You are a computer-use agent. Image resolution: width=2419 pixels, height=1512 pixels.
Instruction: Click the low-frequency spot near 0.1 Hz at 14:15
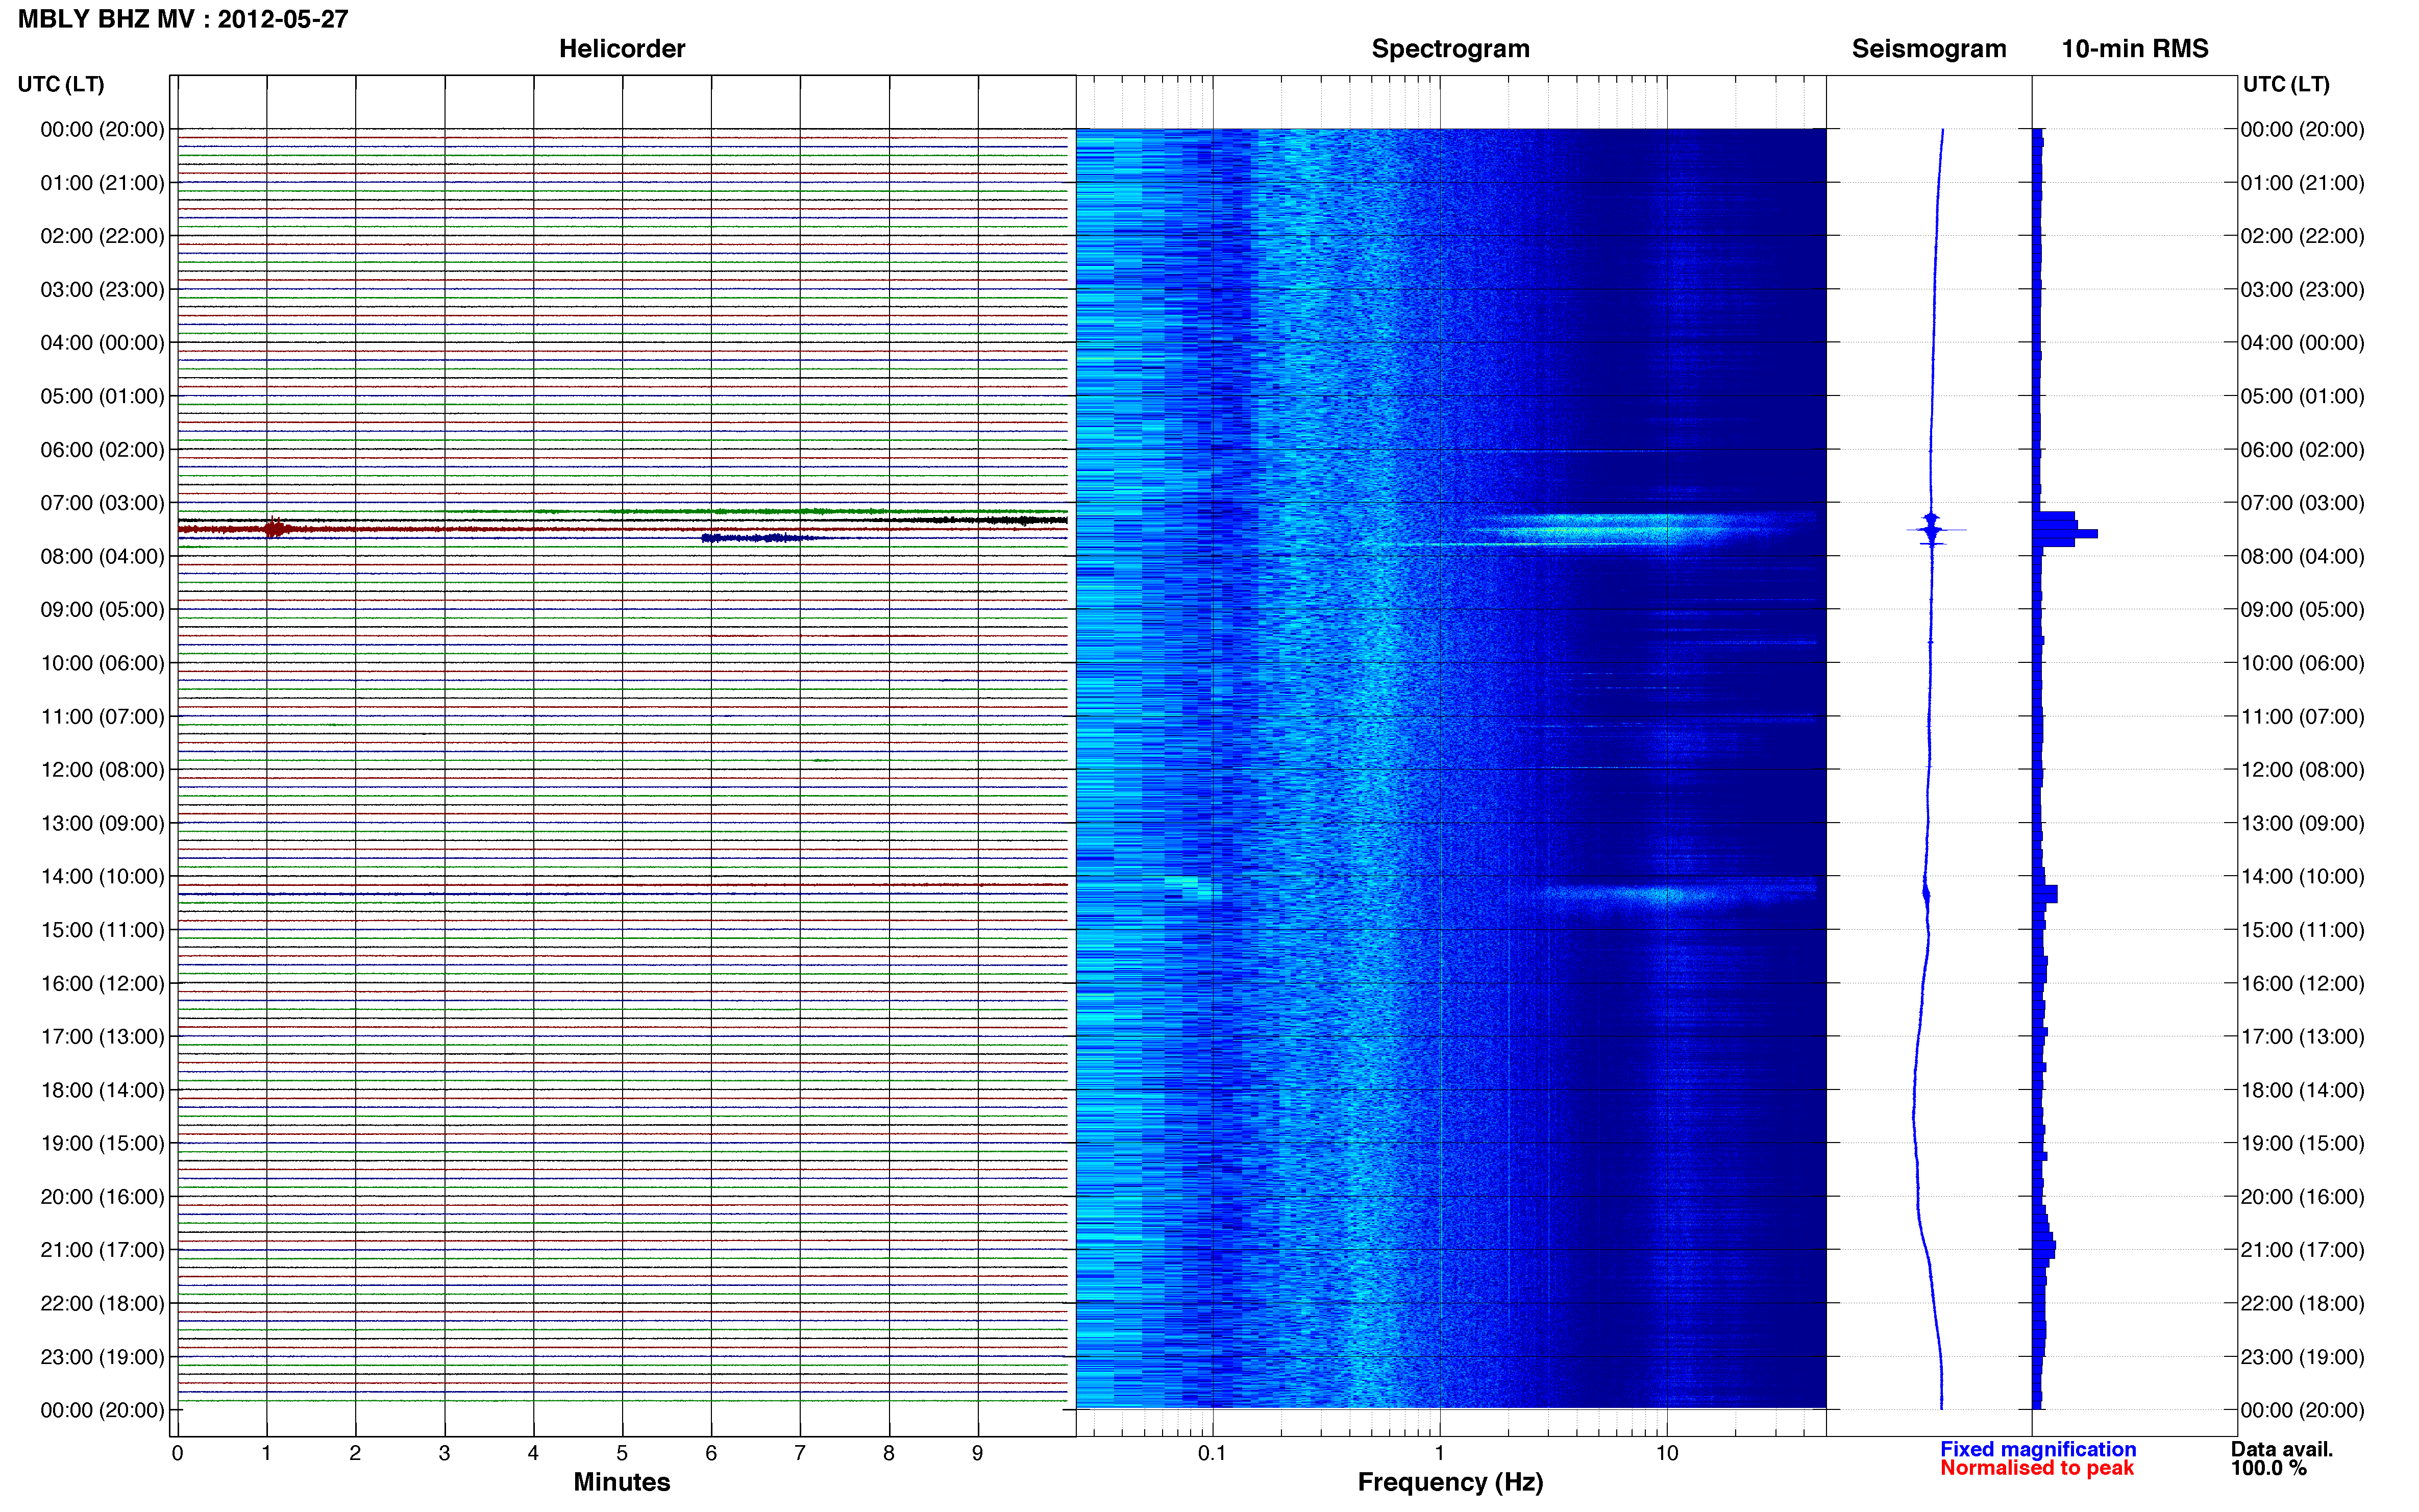1192,887
